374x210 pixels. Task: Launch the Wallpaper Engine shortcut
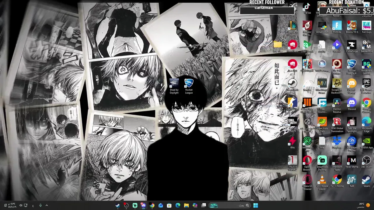[352, 144]
